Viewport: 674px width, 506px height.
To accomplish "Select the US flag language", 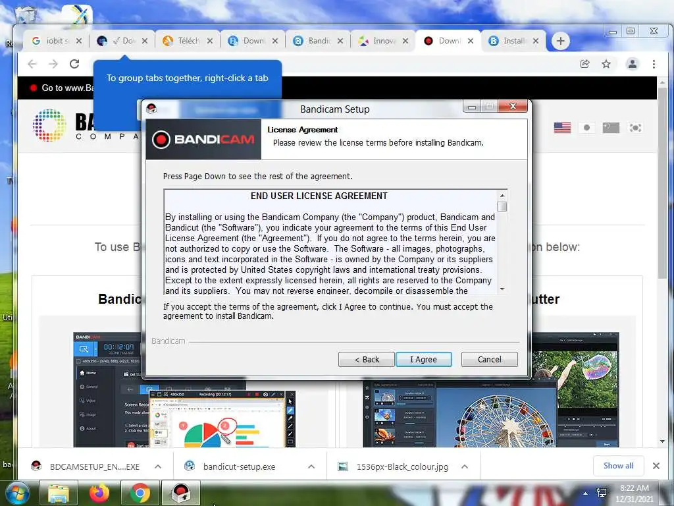I will pyautogui.click(x=562, y=128).
